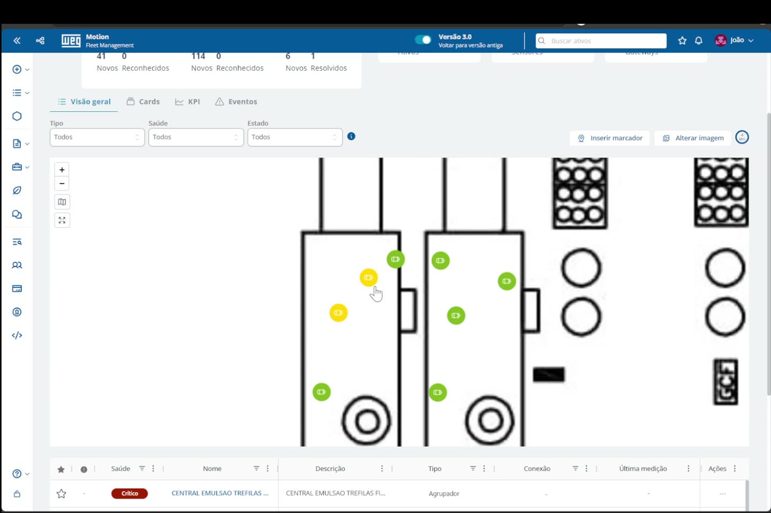Open the Saúde filter dropdown

[196, 137]
